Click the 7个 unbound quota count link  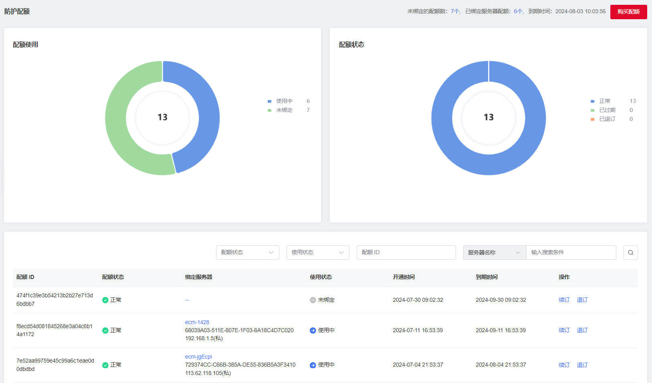tap(455, 12)
